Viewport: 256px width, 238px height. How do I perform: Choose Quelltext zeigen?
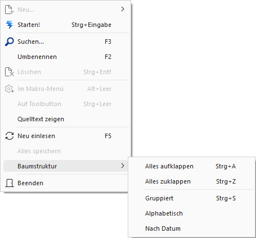[65, 119]
